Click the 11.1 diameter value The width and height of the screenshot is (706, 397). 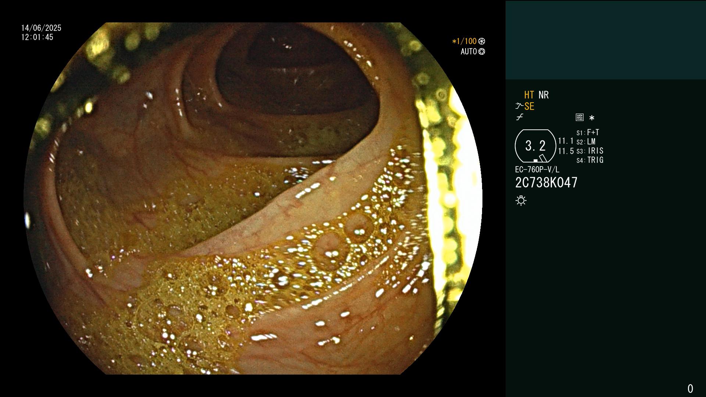[566, 141]
